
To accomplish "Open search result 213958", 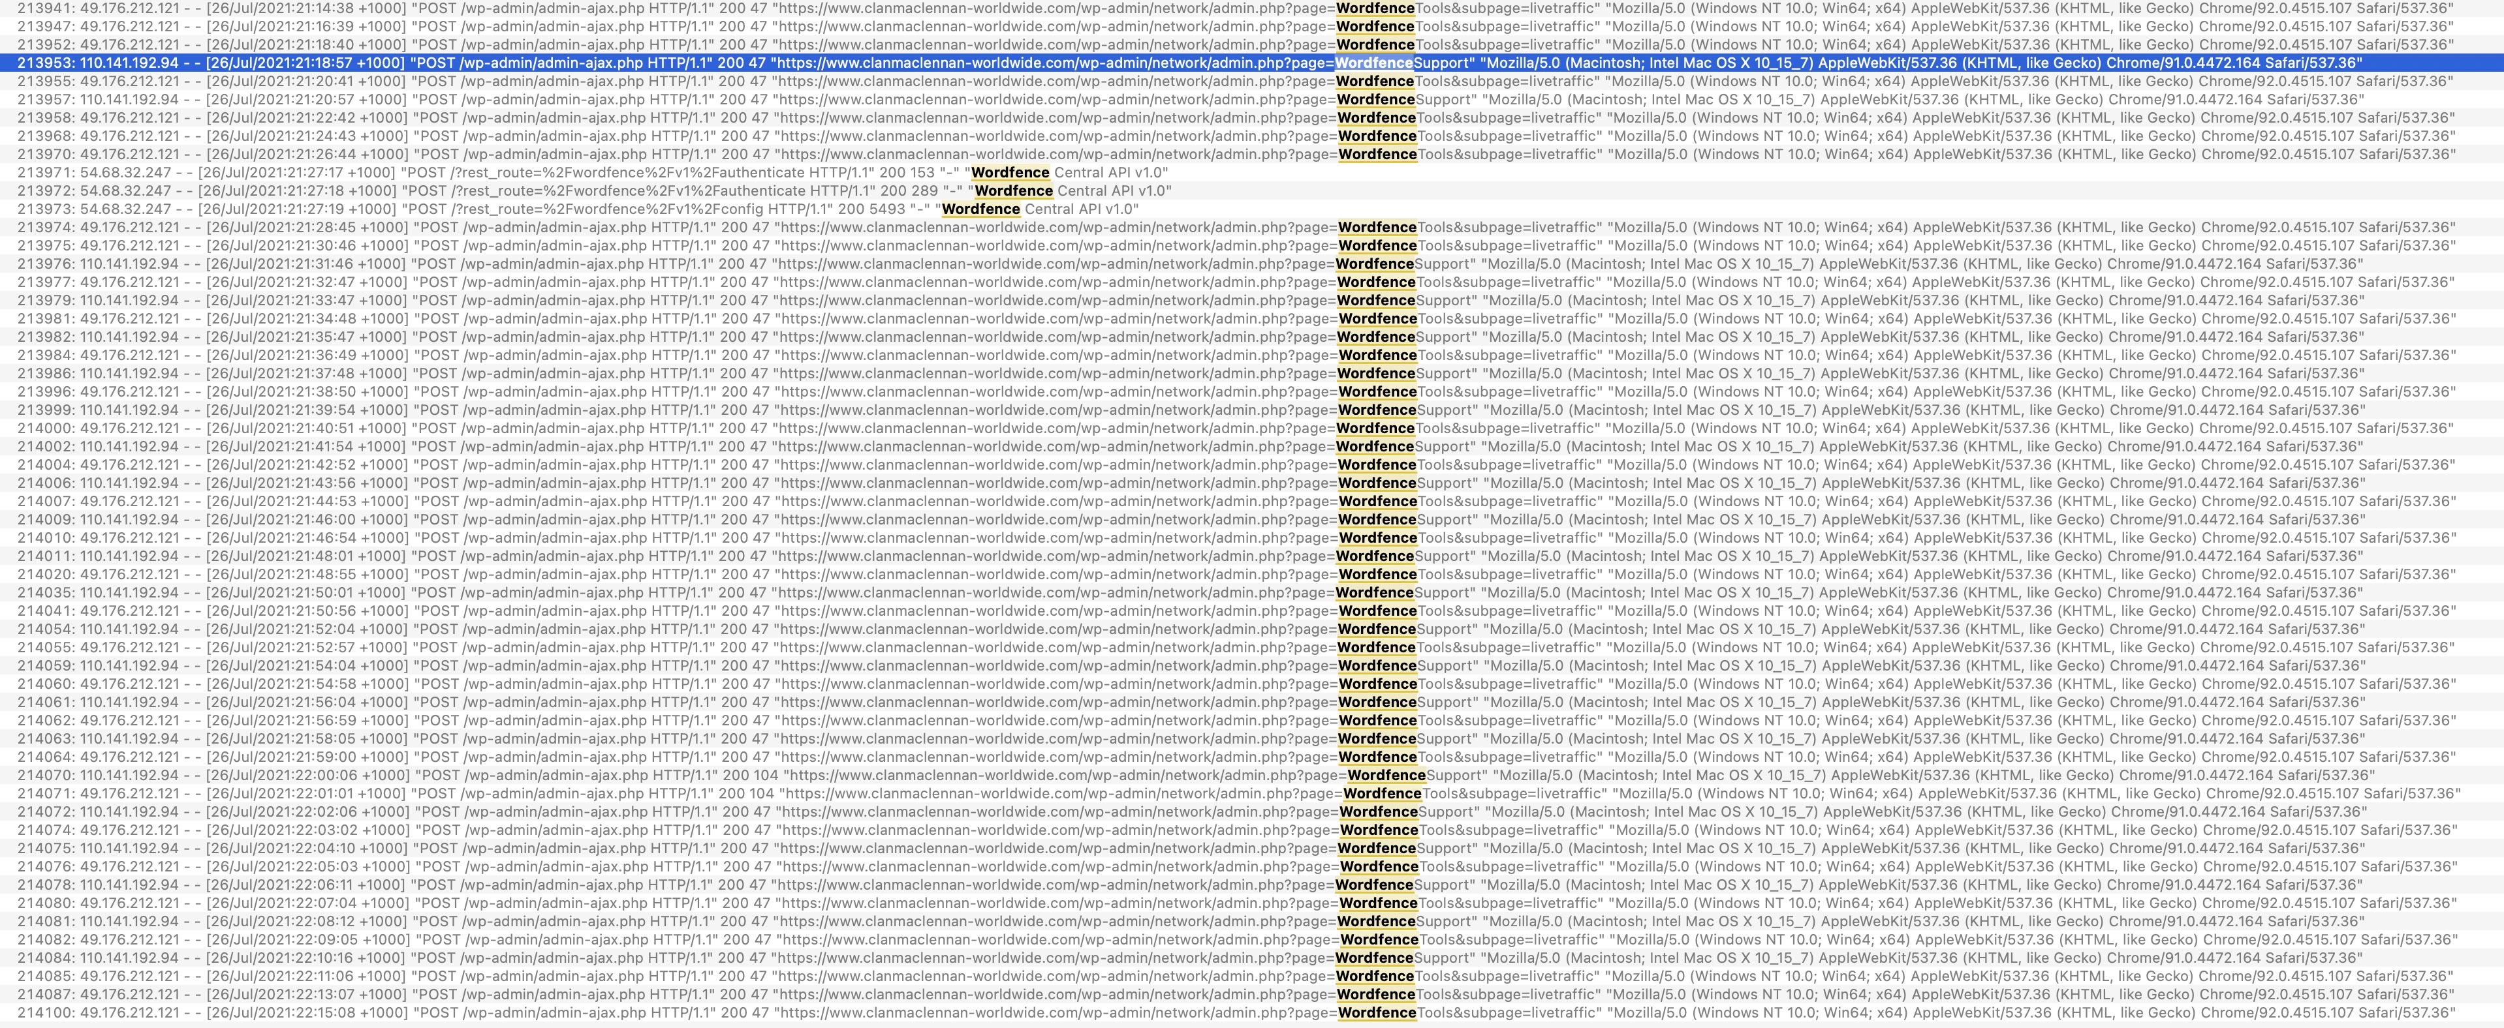I will coord(1252,117).
